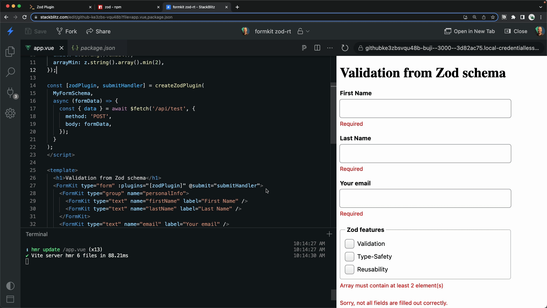Click the Save button
Screen dimensions: 547x308
tap(36, 31)
